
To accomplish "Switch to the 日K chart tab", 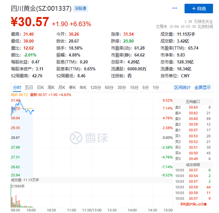I will pyautogui.click(x=40, y=87).
